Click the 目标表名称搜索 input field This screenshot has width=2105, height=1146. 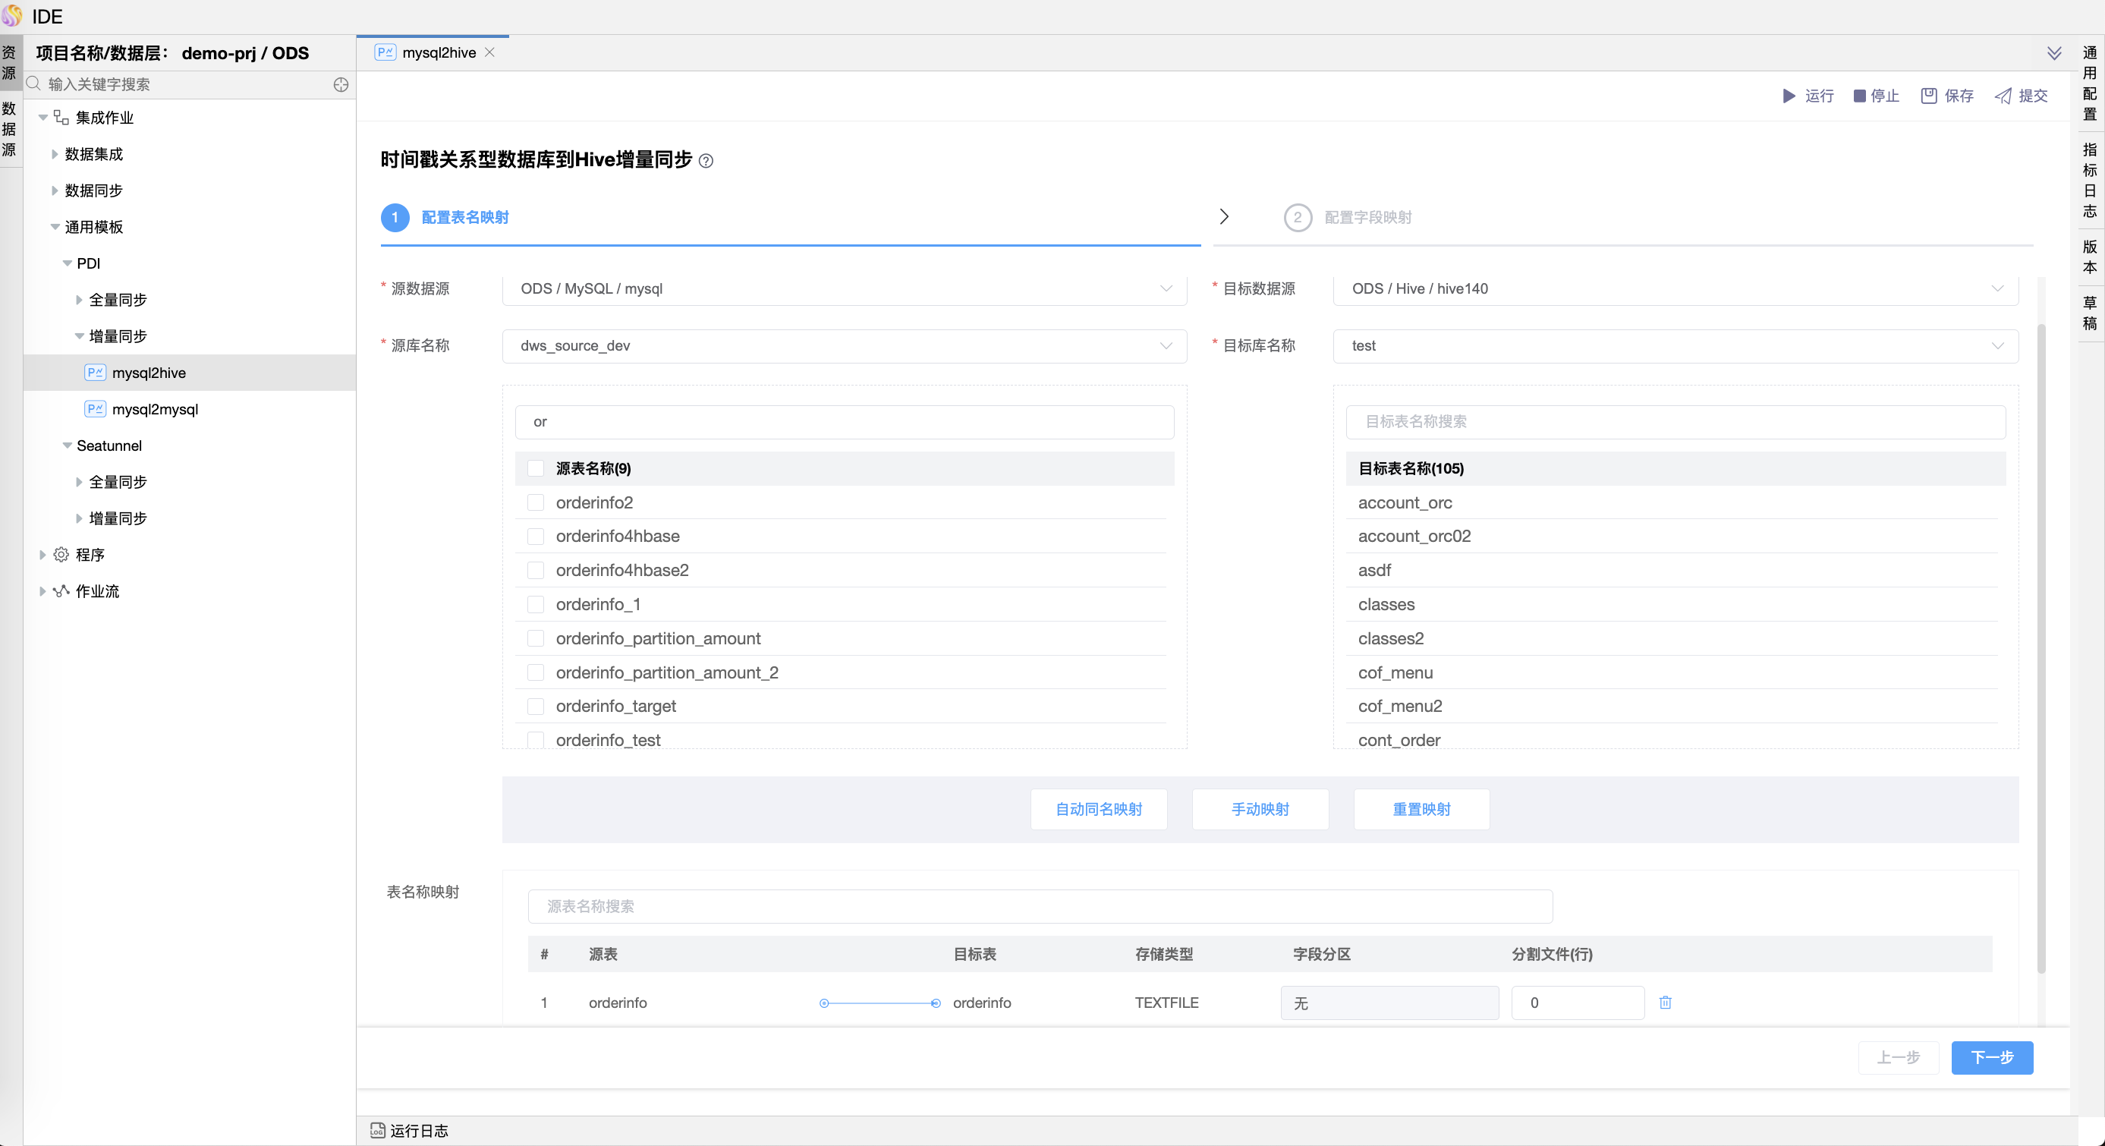tap(1674, 422)
